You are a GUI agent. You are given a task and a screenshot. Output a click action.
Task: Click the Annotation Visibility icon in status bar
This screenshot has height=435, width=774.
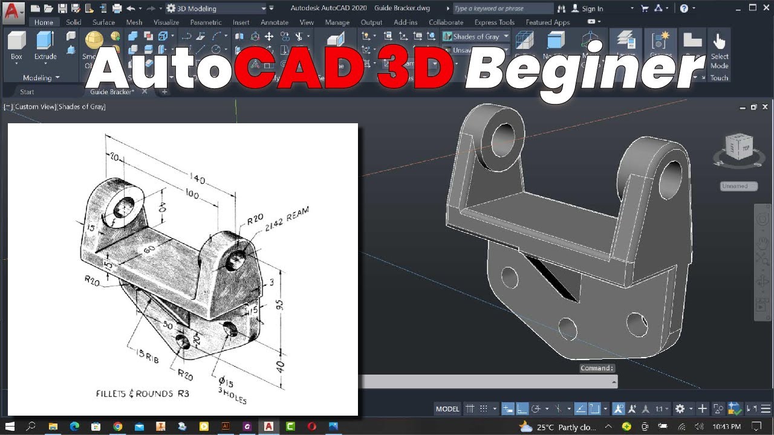point(618,409)
